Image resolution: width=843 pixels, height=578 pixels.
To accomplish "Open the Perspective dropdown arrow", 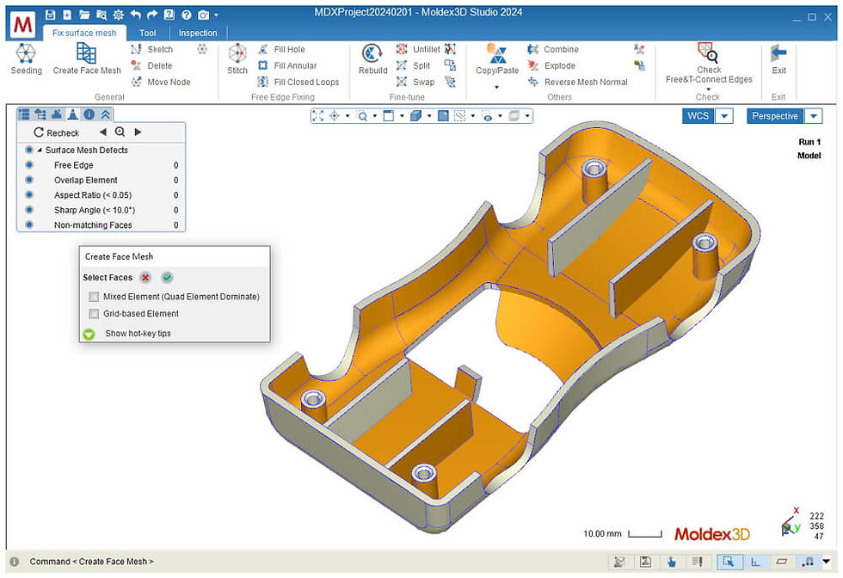I will coord(814,116).
